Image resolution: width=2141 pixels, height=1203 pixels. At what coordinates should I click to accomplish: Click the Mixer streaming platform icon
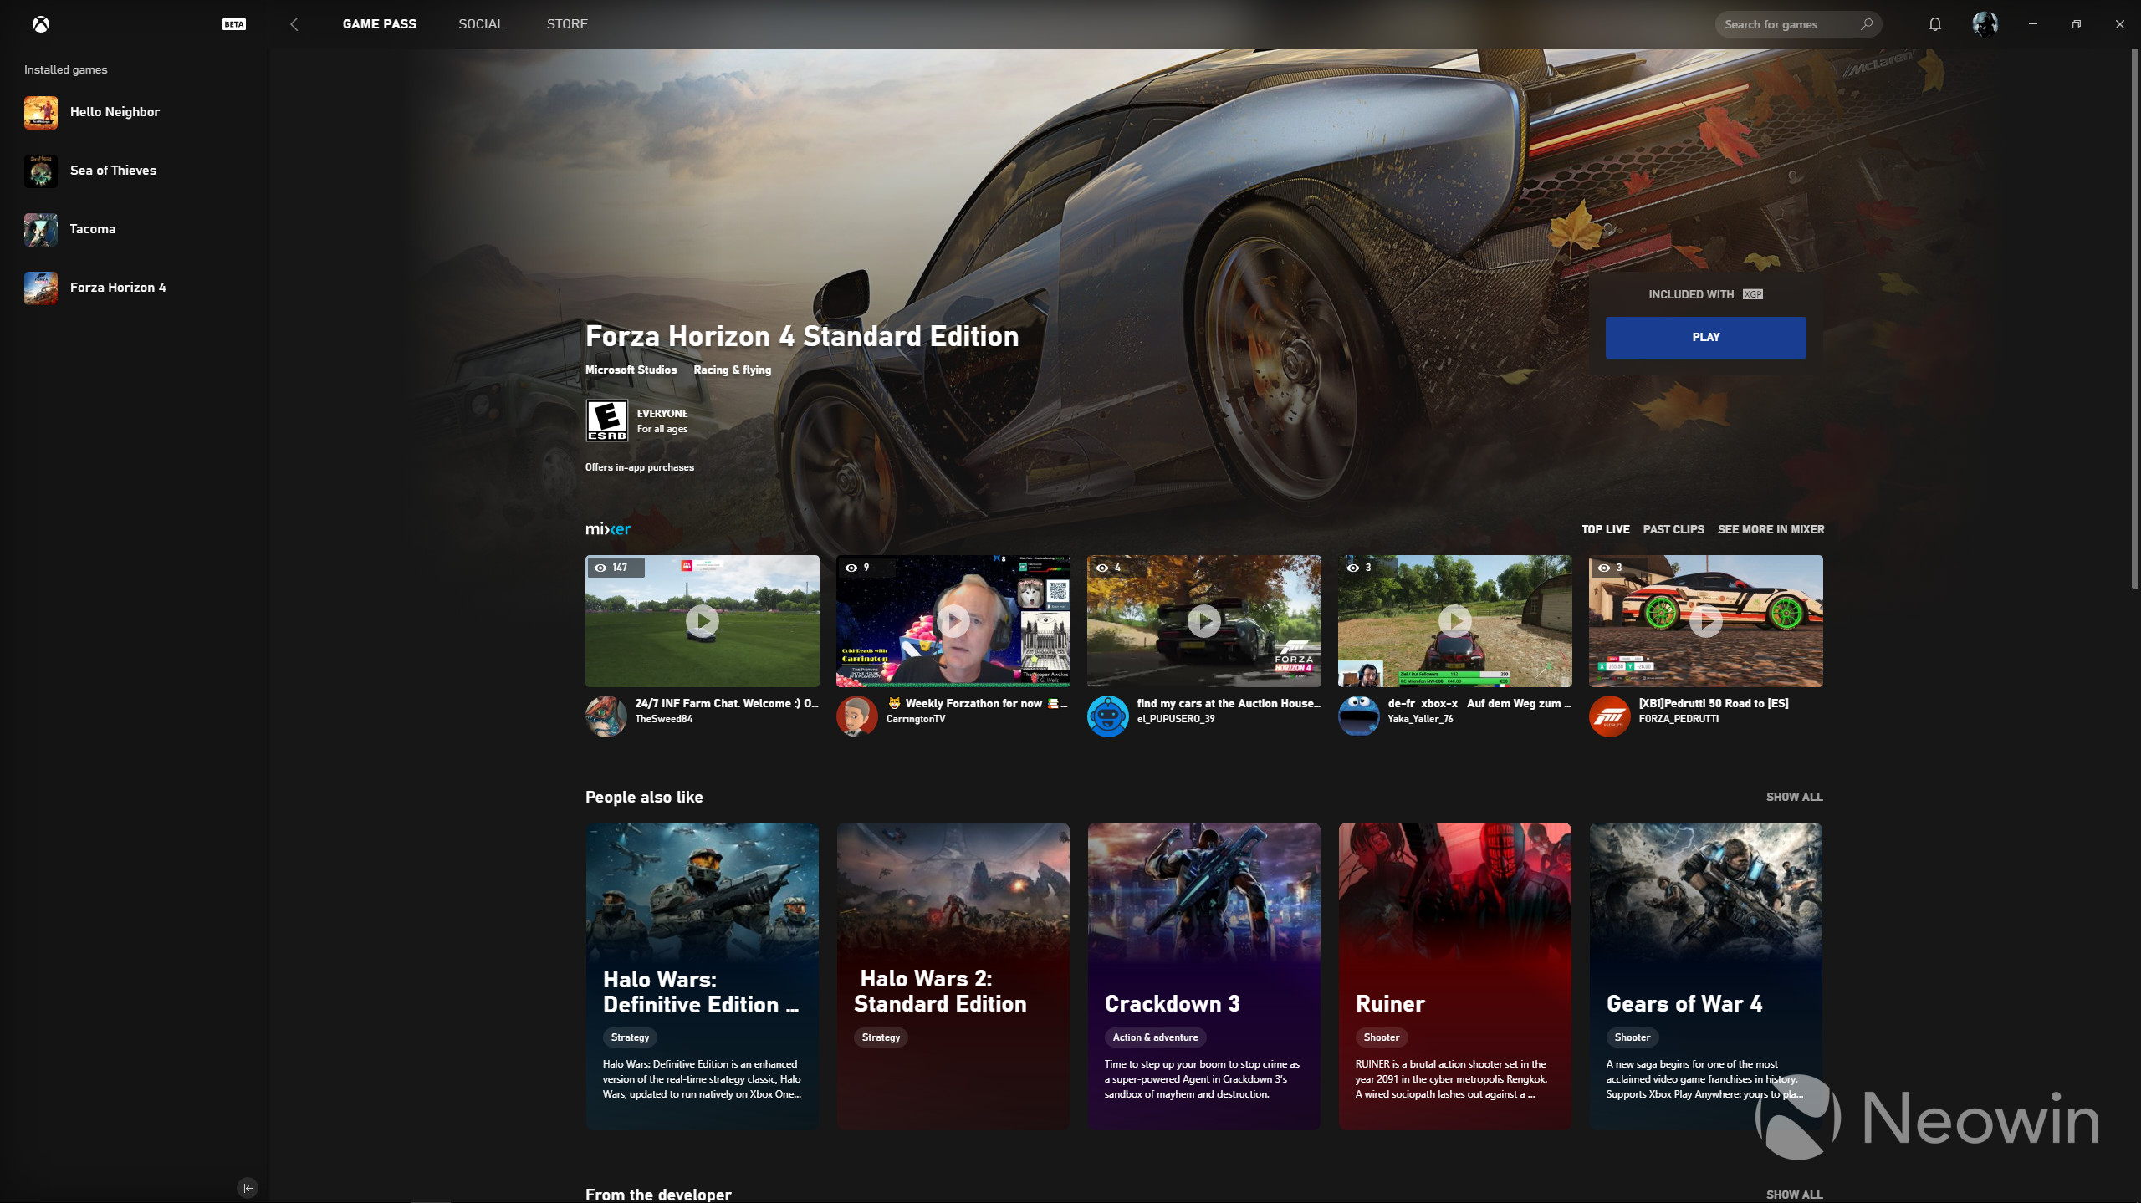[x=607, y=528]
